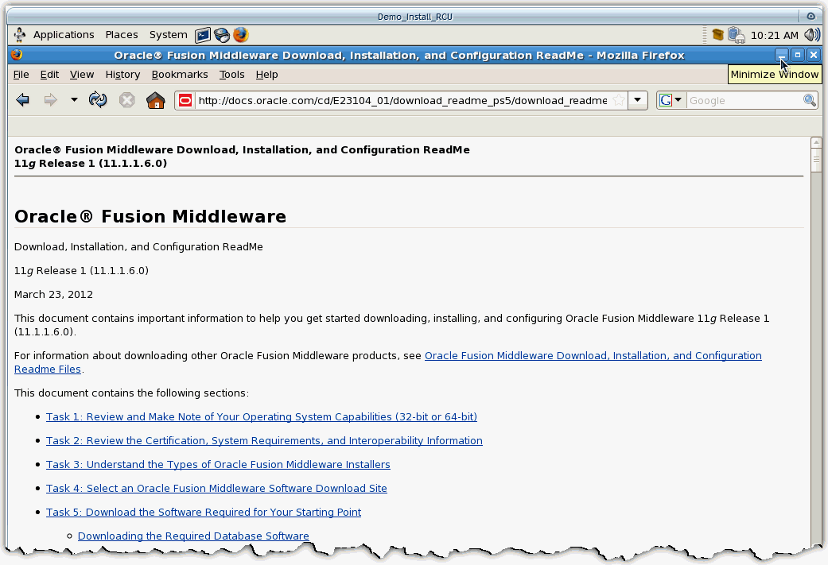Open the Configuration Readme Files link
Viewport: 828px width, 565px height.
click(593, 355)
